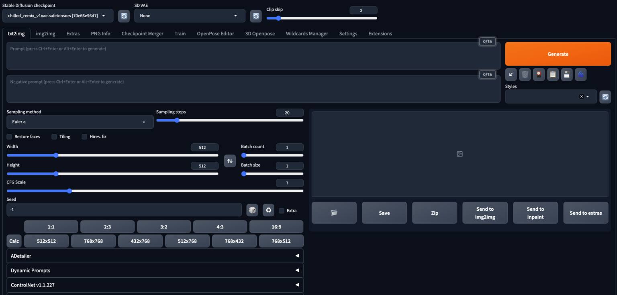Click the CFG Scale slider track

click(x=161, y=191)
